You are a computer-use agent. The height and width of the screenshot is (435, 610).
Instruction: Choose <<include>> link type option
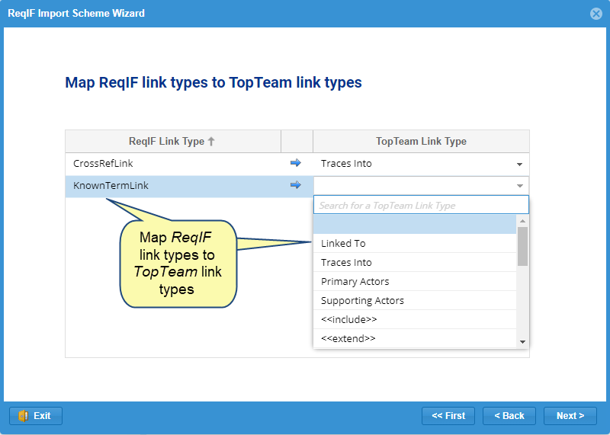pyautogui.click(x=415, y=319)
